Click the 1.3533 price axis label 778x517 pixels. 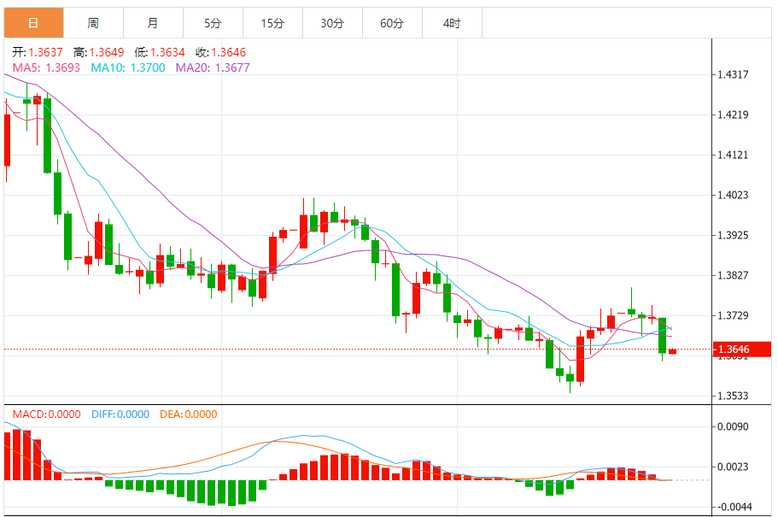pyautogui.click(x=733, y=396)
